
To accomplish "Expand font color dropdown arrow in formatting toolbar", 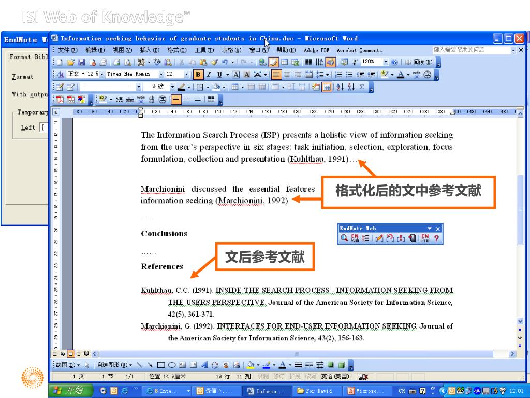I will pos(408,75).
